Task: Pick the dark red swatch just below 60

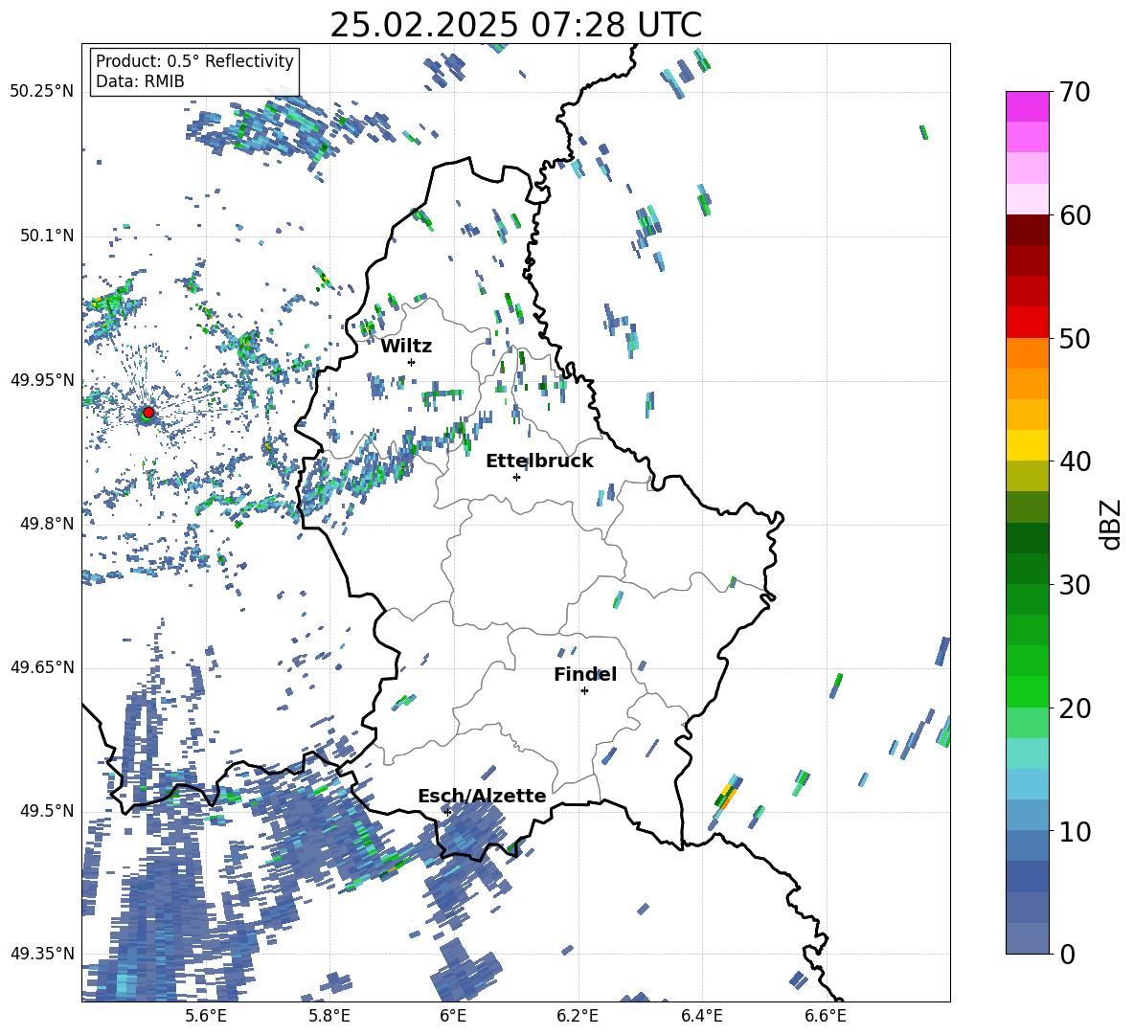Action: pyautogui.click(x=1027, y=230)
